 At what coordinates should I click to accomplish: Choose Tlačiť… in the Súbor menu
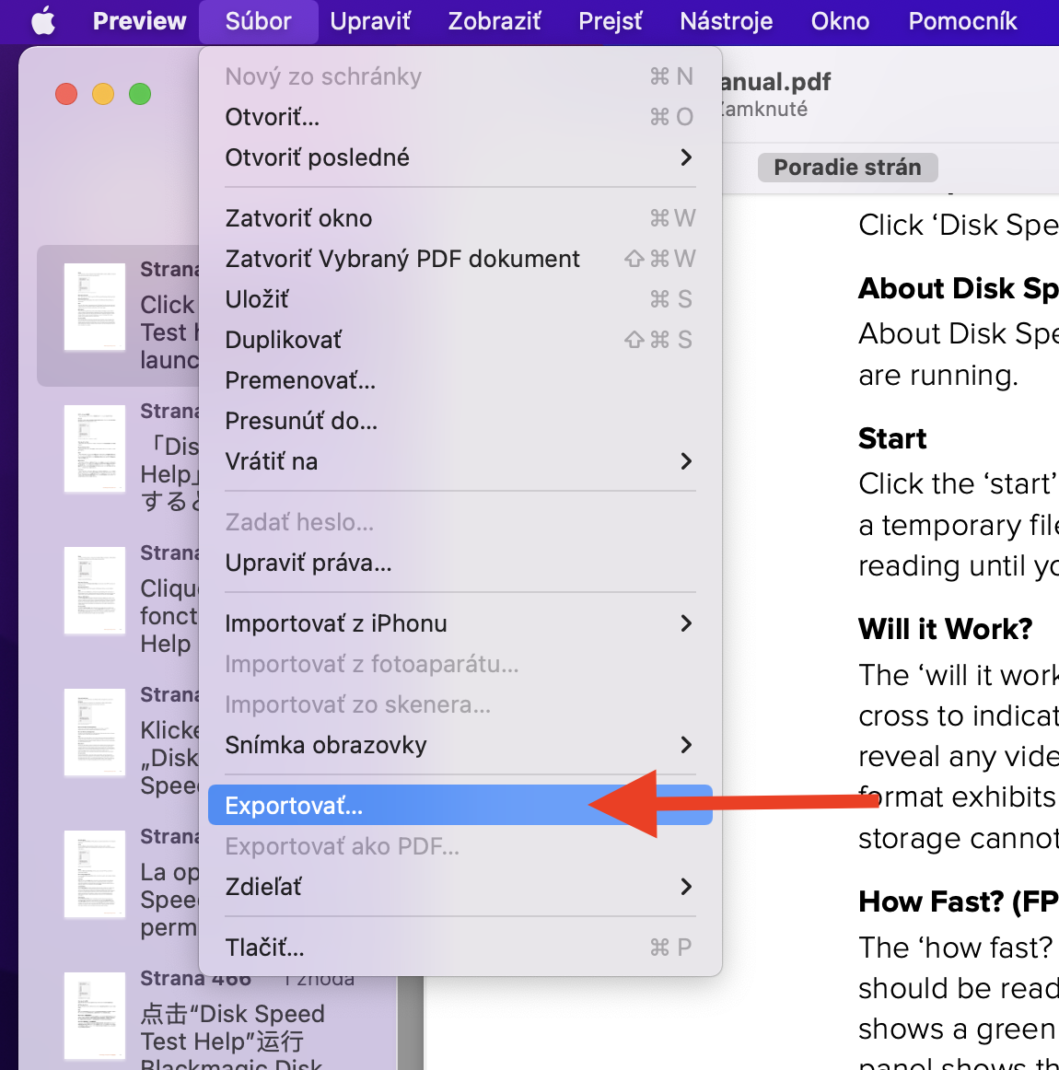pyautogui.click(x=265, y=948)
